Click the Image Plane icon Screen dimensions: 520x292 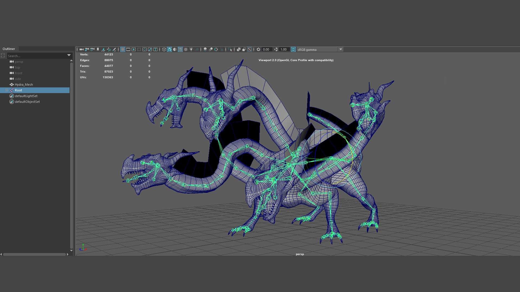click(x=103, y=49)
